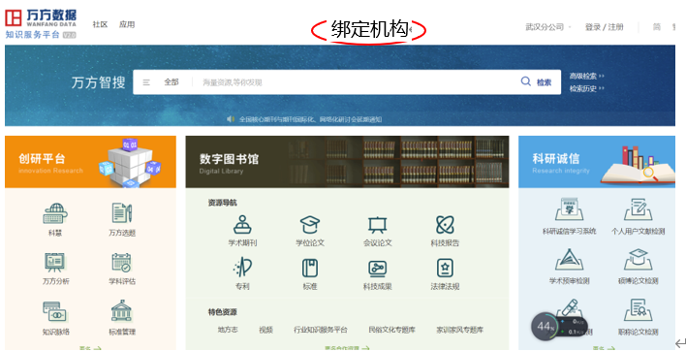The height and width of the screenshot is (351, 686).
Task: Open the 万方选题 icon
Action: click(x=122, y=213)
